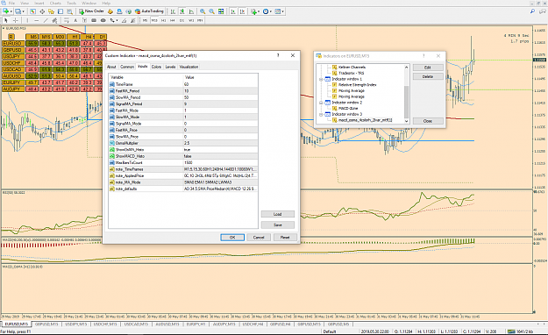
Task: Open the indicators list icon
Action: tap(253, 11)
